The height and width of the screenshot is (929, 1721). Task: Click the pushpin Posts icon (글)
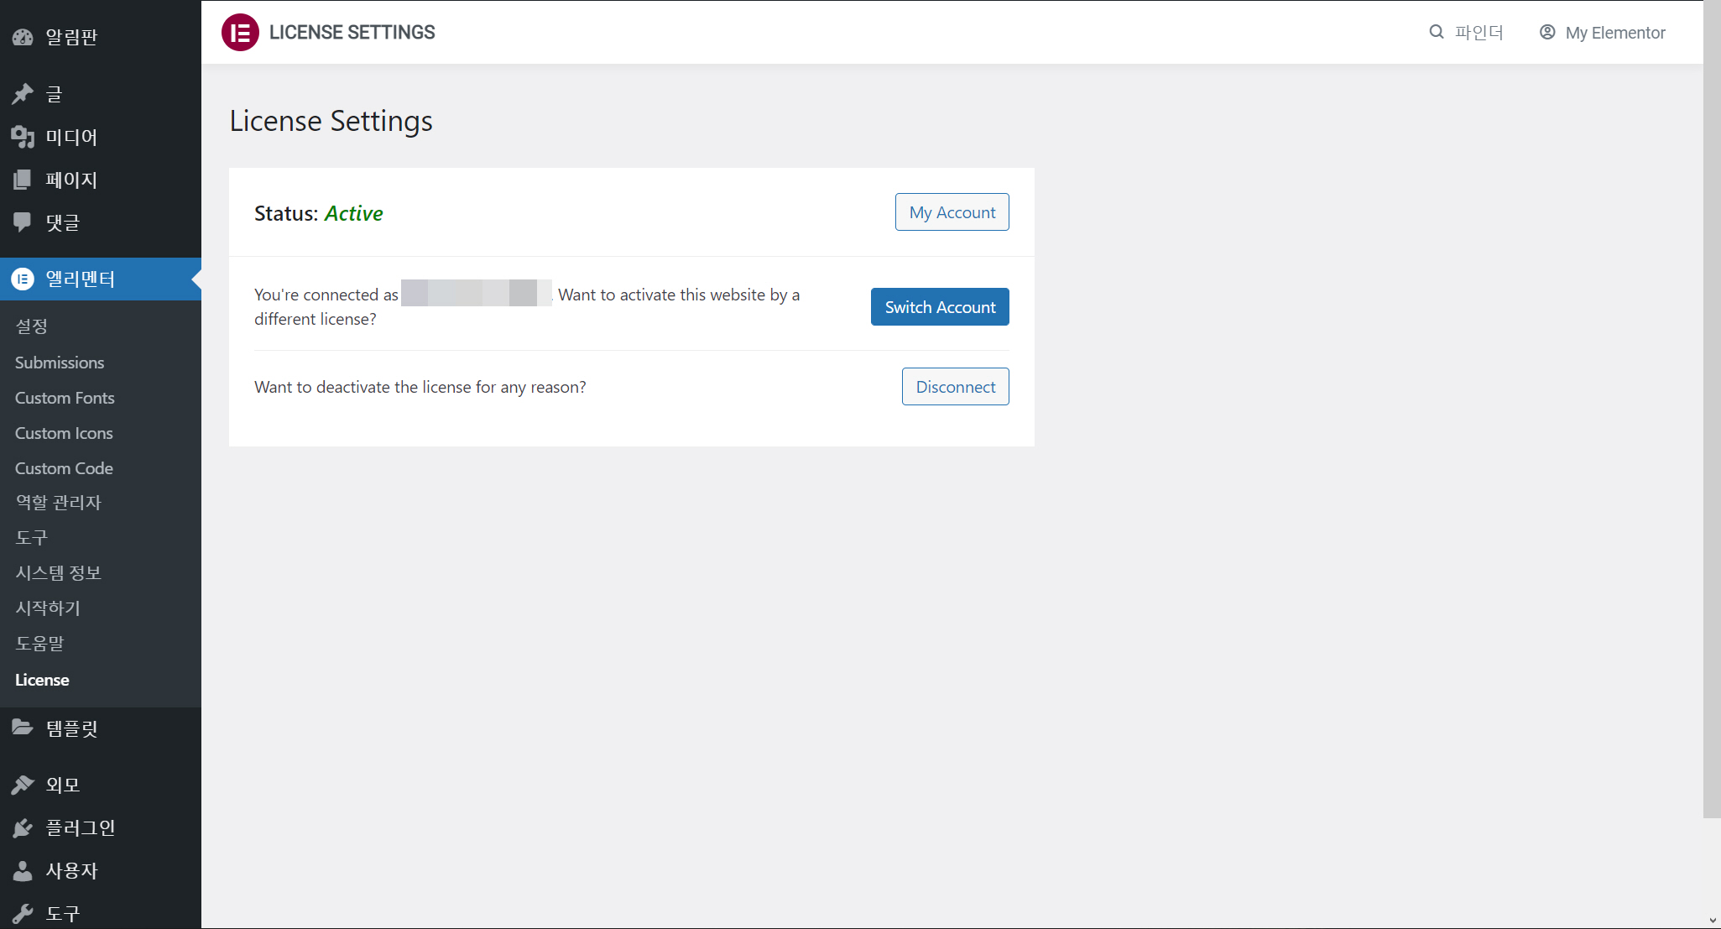pyautogui.click(x=23, y=94)
